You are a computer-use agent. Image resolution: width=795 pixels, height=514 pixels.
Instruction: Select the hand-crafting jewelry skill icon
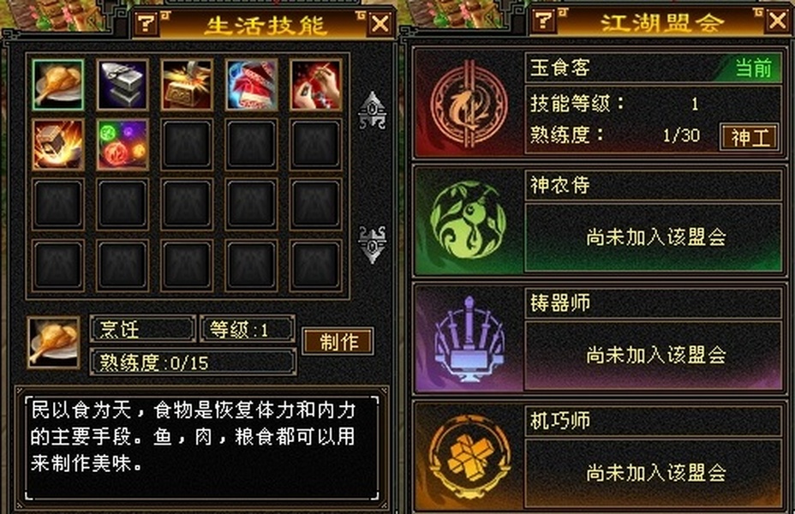316,85
